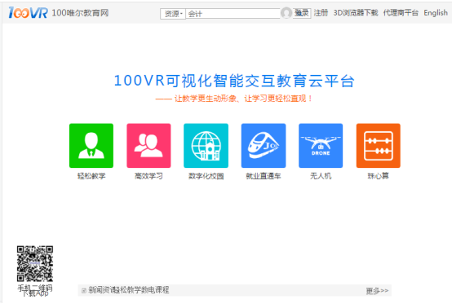452x304 pixels.
Task: Click the 更多>> link in news bar
Action: click(x=377, y=291)
